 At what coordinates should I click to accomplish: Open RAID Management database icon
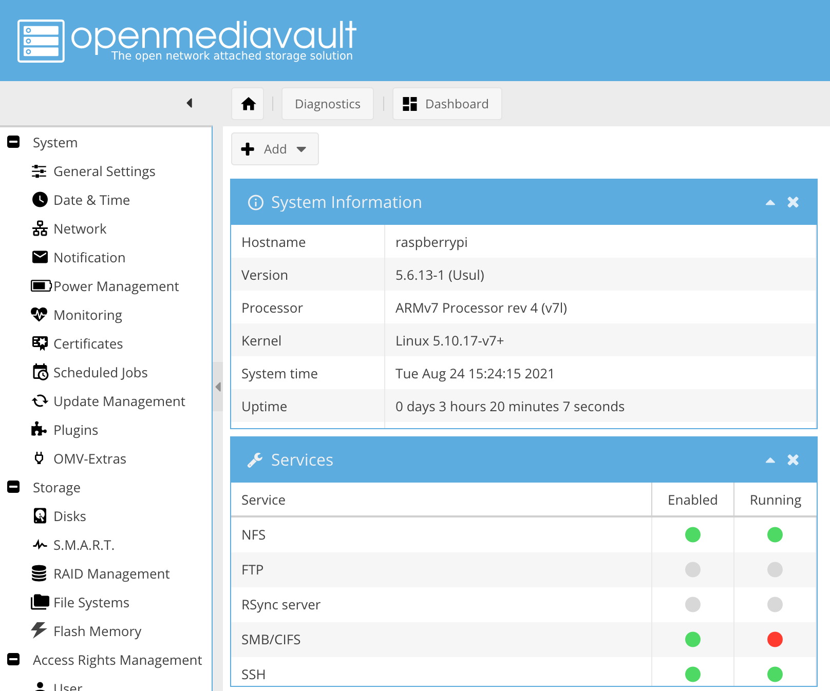coord(39,573)
